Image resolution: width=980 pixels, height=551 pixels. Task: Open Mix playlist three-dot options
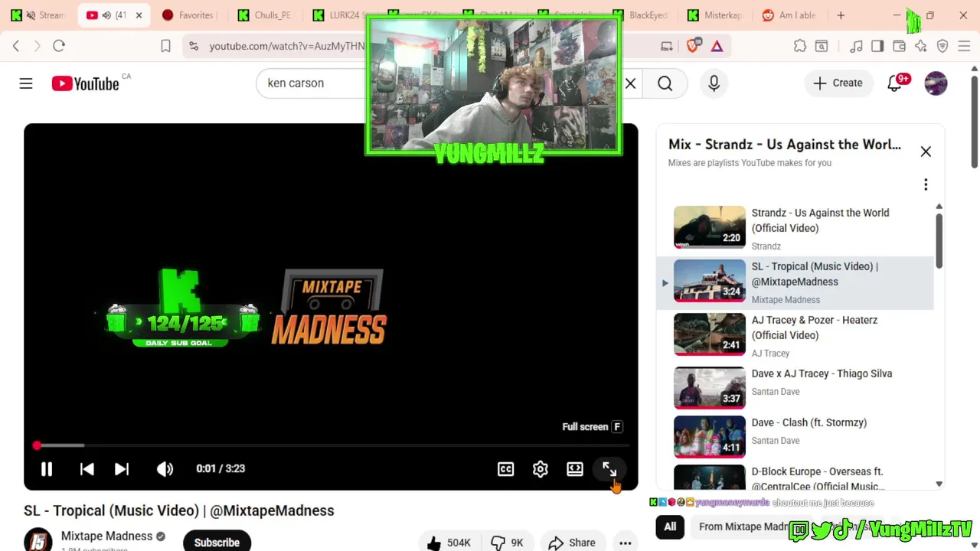926,184
